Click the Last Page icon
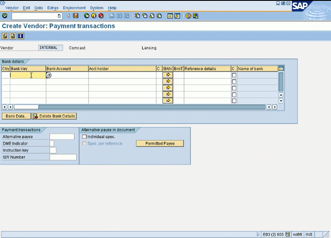The height and width of the screenshot is (238, 331). click(159, 16)
